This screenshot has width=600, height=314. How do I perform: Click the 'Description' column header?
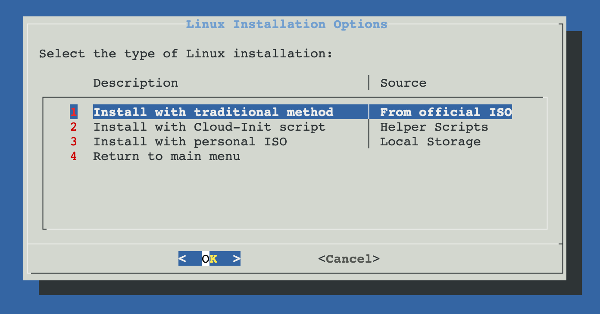(x=135, y=83)
